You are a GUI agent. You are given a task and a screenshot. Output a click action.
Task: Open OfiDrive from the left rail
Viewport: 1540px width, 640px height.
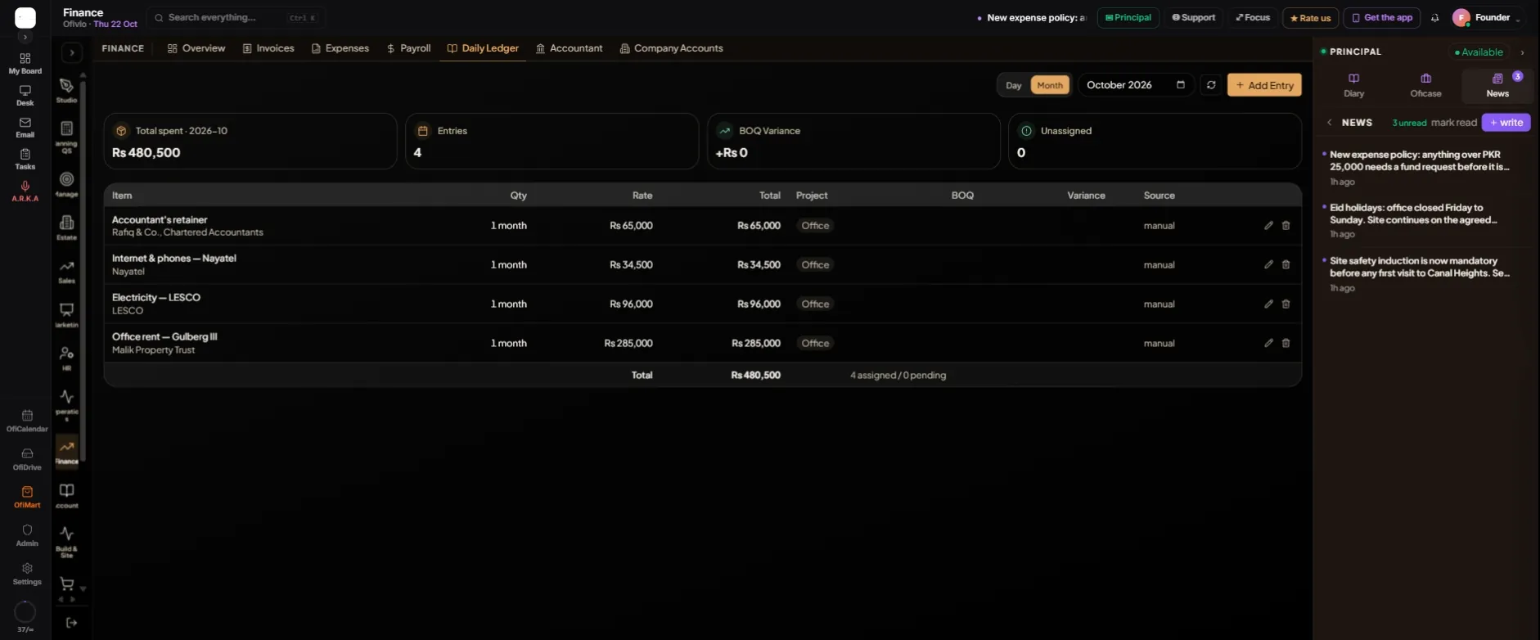[x=27, y=459]
